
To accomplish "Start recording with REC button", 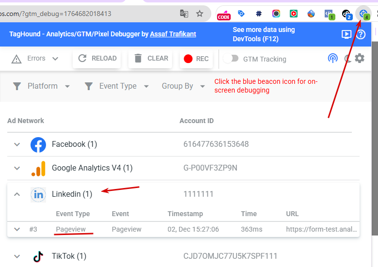I will [x=196, y=59].
